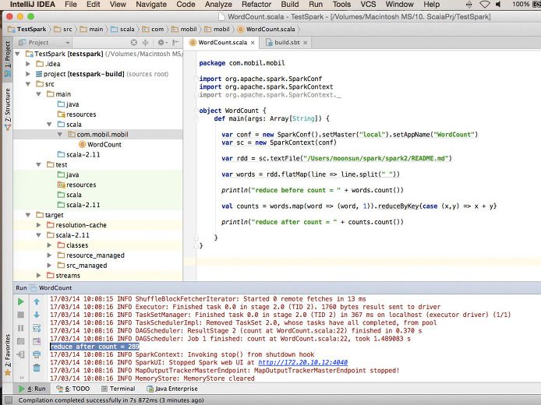Click hide Project panel icon
The image size is (541, 405).
coord(175,42)
